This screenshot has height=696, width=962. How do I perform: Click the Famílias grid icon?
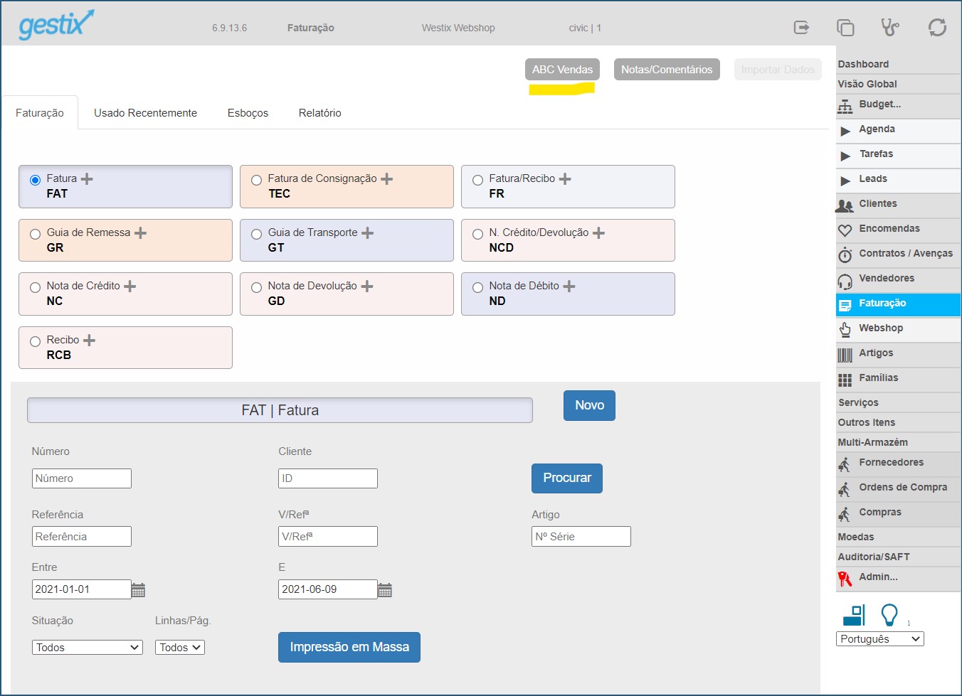coord(845,380)
